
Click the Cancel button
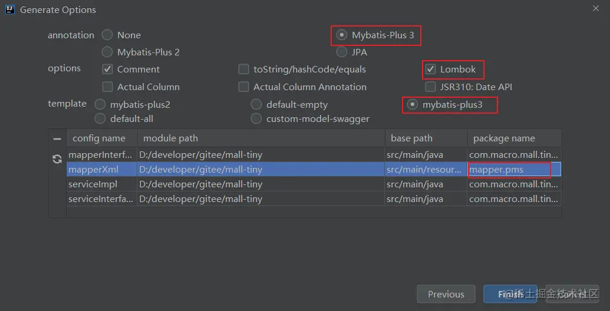[x=572, y=295]
